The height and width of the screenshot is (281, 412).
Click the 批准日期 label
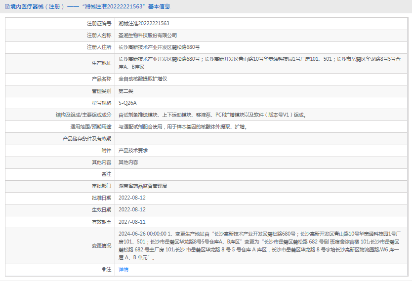pyautogui.click(x=101, y=198)
